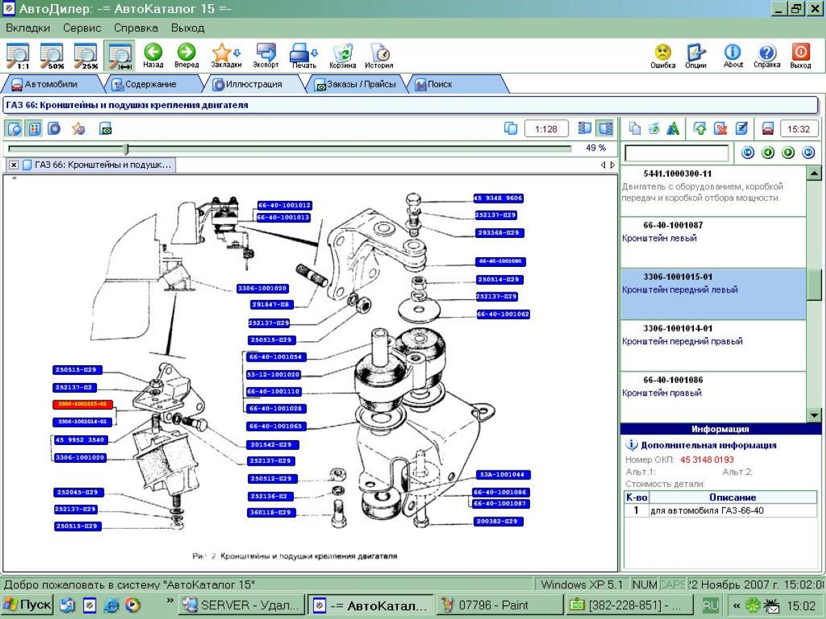The height and width of the screenshot is (619, 826).
Task: Click the edit note pencil icon in parts panel
Action: tap(741, 129)
